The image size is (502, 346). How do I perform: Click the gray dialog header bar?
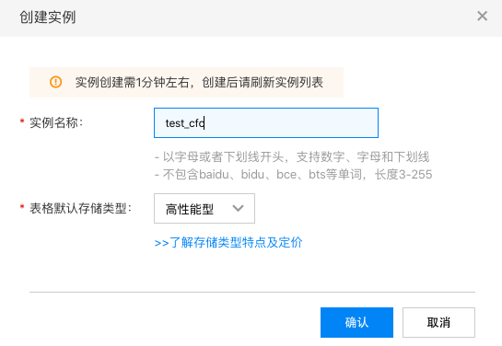[x=251, y=17]
